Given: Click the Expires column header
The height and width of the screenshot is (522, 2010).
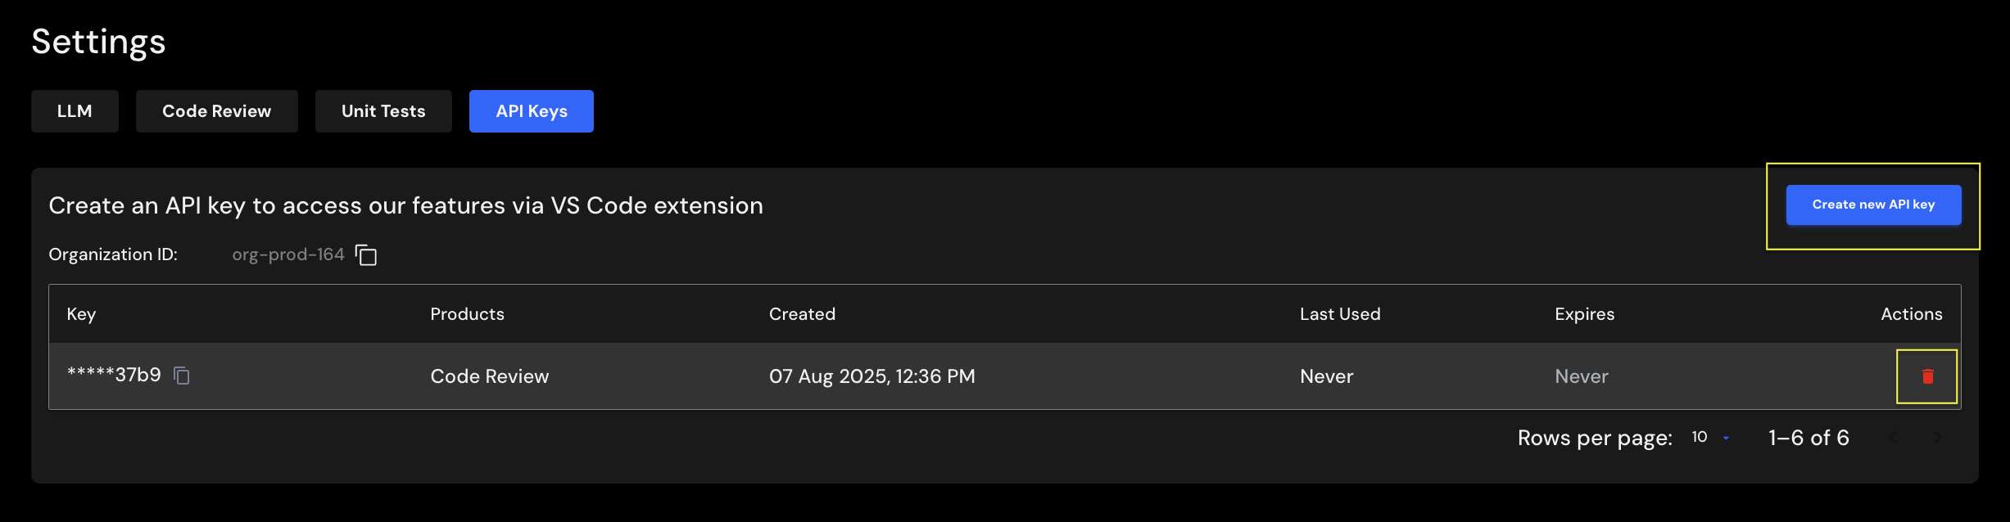Looking at the screenshot, I should point(1584,314).
